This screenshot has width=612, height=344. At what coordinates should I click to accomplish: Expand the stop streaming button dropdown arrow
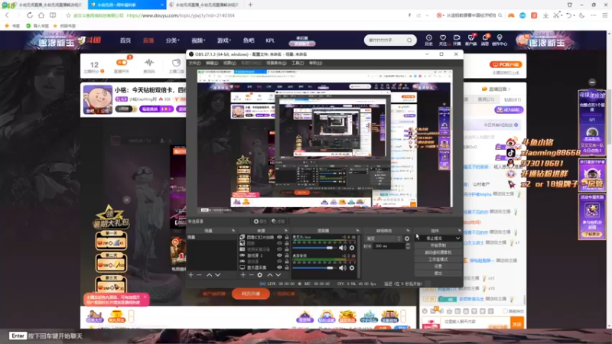pyautogui.click(x=457, y=239)
